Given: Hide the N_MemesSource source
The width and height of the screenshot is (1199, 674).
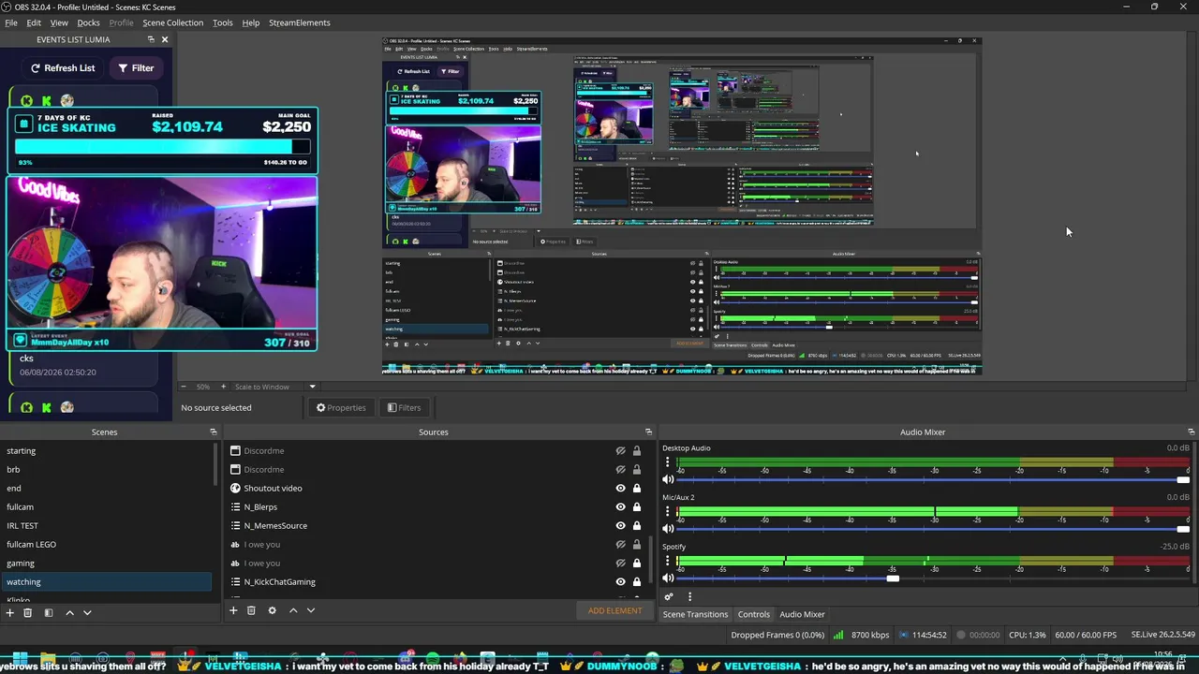Looking at the screenshot, I should pyautogui.click(x=620, y=526).
